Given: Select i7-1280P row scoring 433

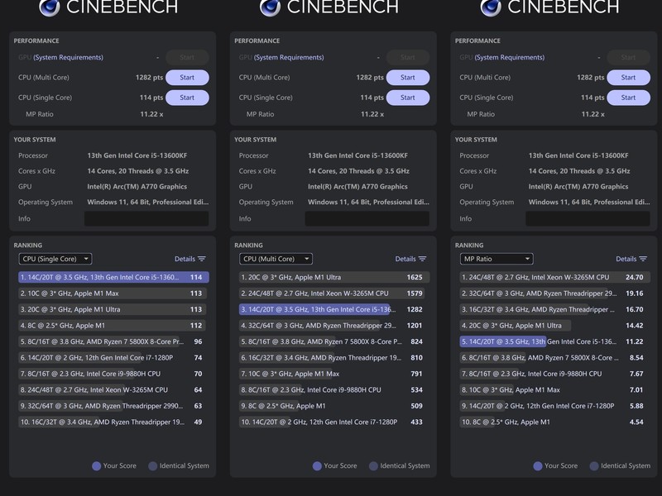Looking at the screenshot, I should [334, 422].
